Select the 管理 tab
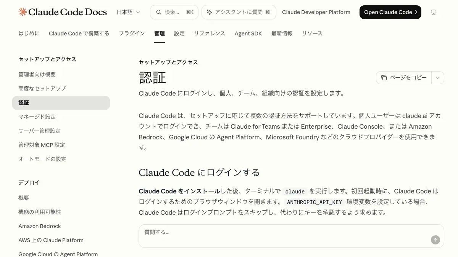The height and width of the screenshot is (257, 458). [x=160, y=34]
